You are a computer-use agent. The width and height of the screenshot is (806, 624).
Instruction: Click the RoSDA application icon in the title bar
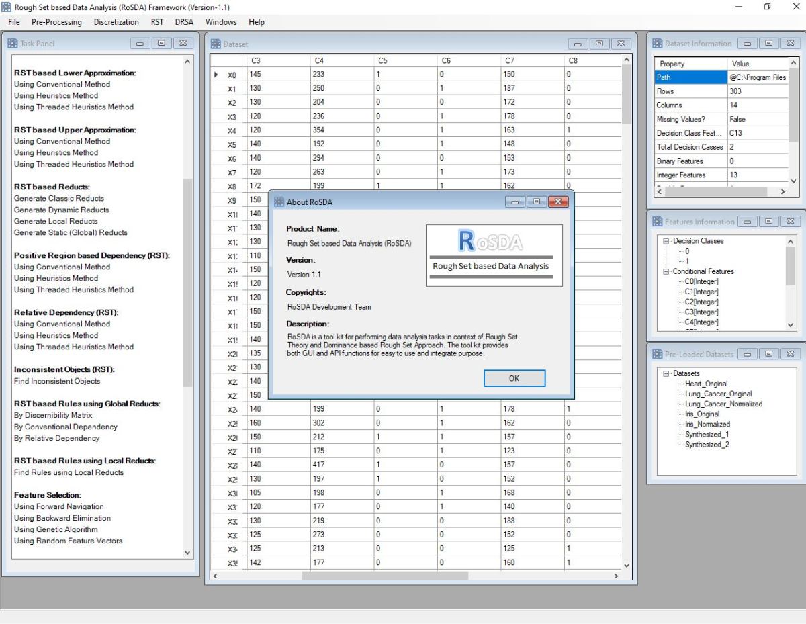[6, 6]
